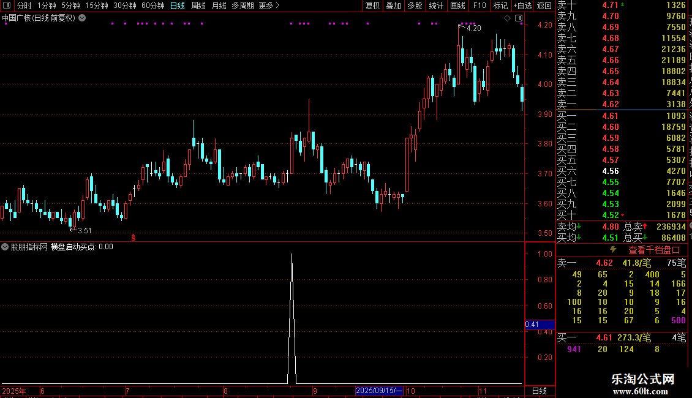Add stock with +自选 button
The image size is (692, 398).
point(522,6)
